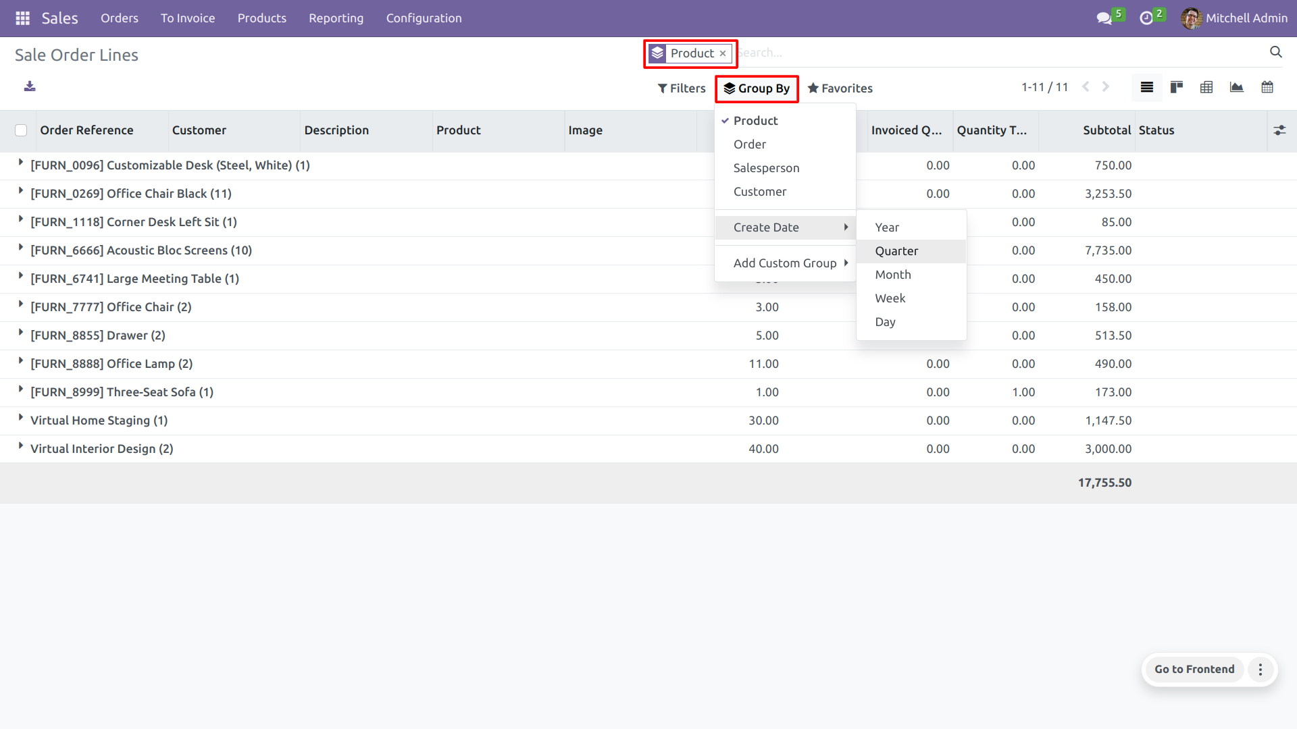The image size is (1297, 729).
Task: Remove the Product facet from search
Action: pyautogui.click(x=723, y=53)
